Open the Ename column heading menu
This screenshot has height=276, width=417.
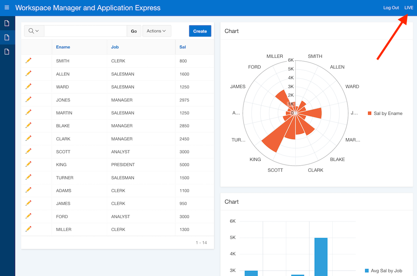[x=63, y=47]
